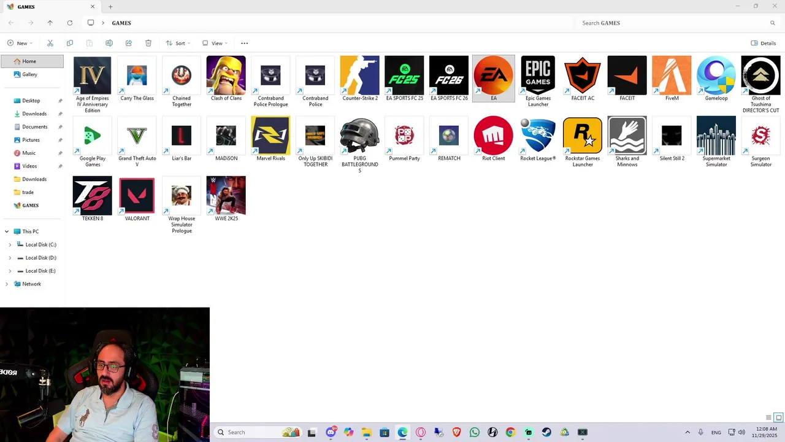
Task: Select the Surgeon Simulator icon
Action: [760, 136]
